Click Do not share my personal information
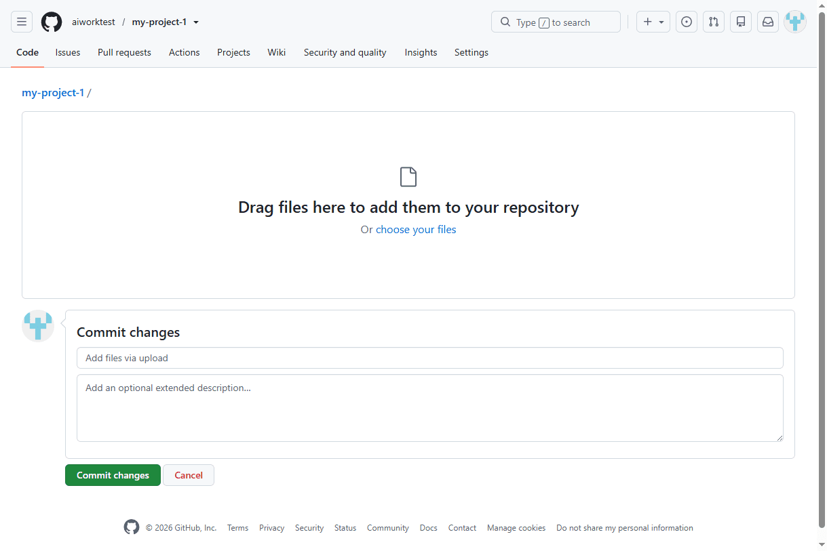The image size is (827, 551). (x=625, y=528)
